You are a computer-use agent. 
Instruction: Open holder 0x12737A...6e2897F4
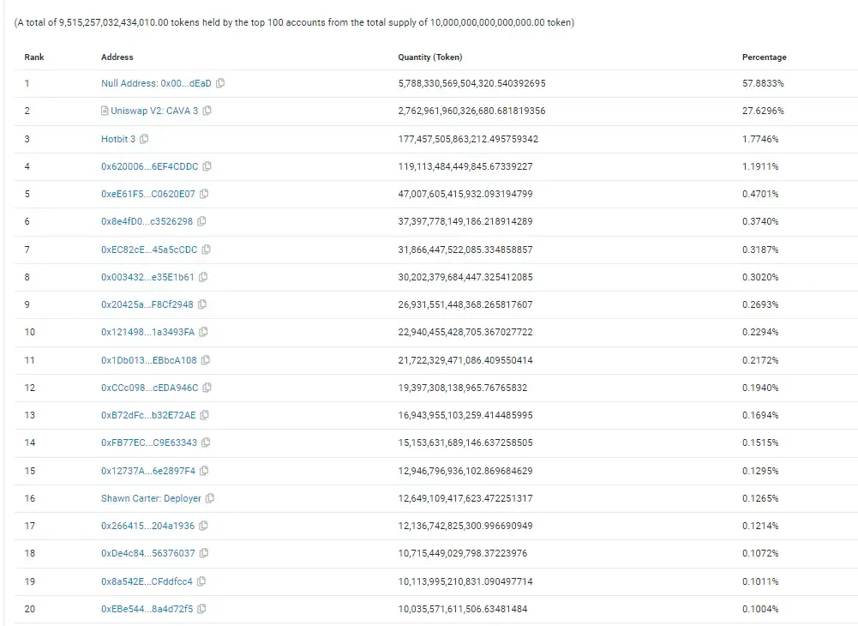(x=147, y=471)
